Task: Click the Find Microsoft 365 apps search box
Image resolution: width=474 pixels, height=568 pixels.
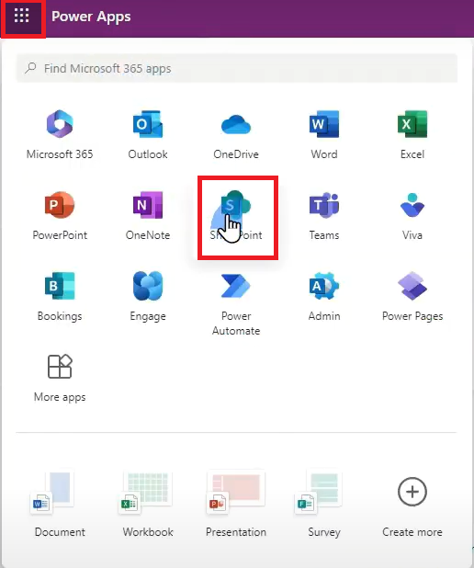Action: coord(237,68)
